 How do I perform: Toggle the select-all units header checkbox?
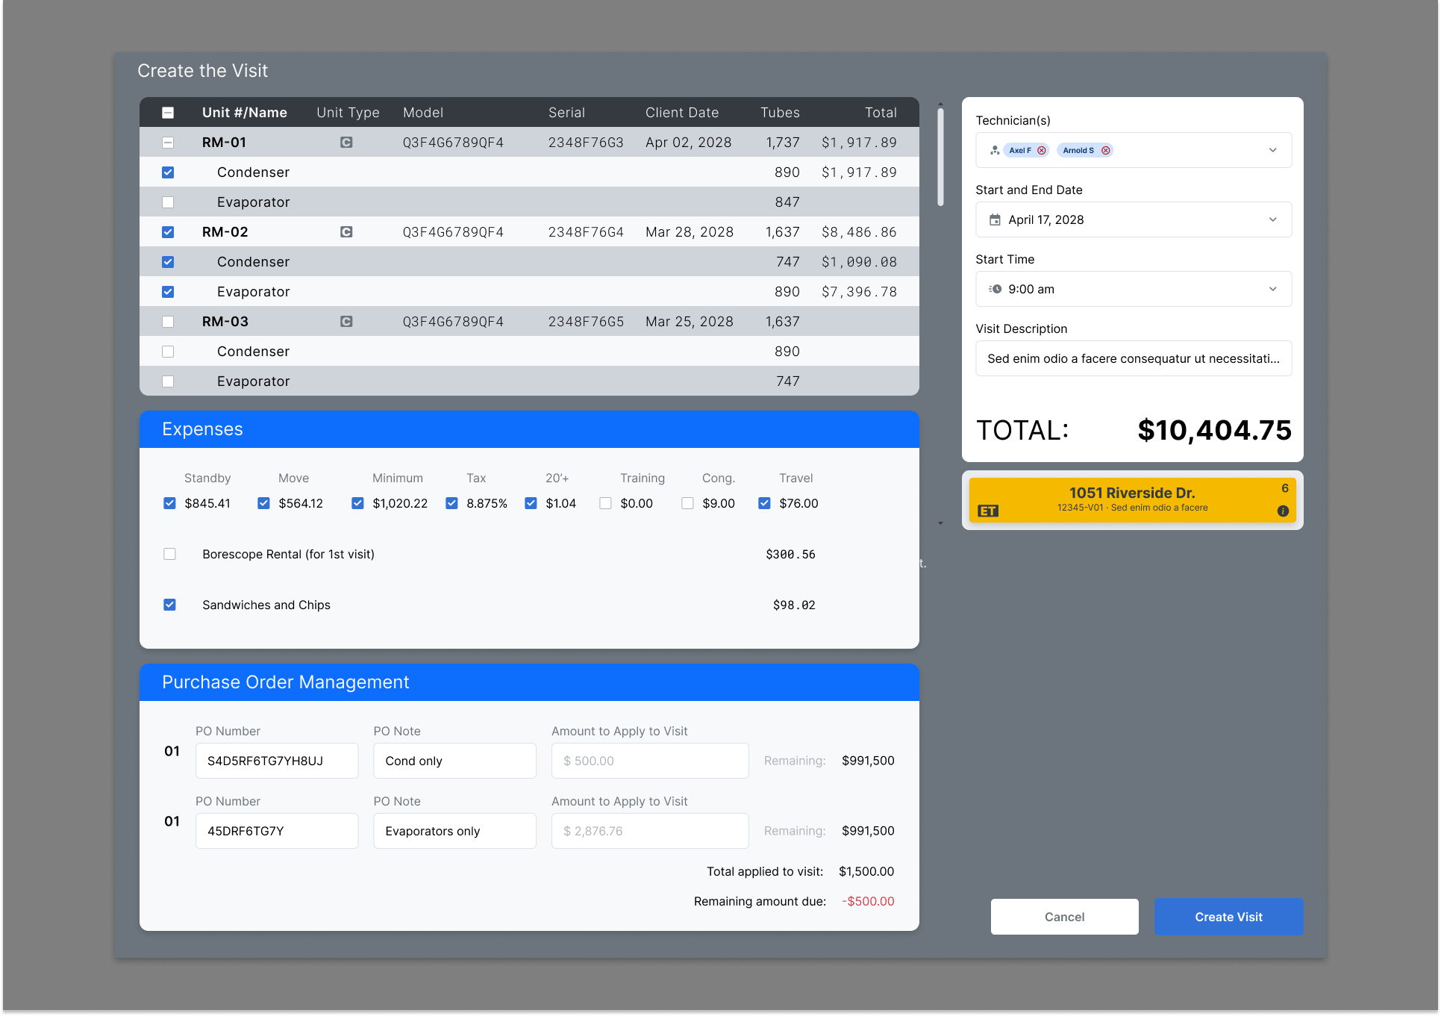(x=168, y=113)
